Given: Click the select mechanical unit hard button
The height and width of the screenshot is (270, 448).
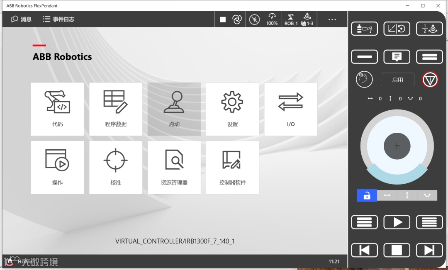Looking at the screenshot, I should coord(364,29).
